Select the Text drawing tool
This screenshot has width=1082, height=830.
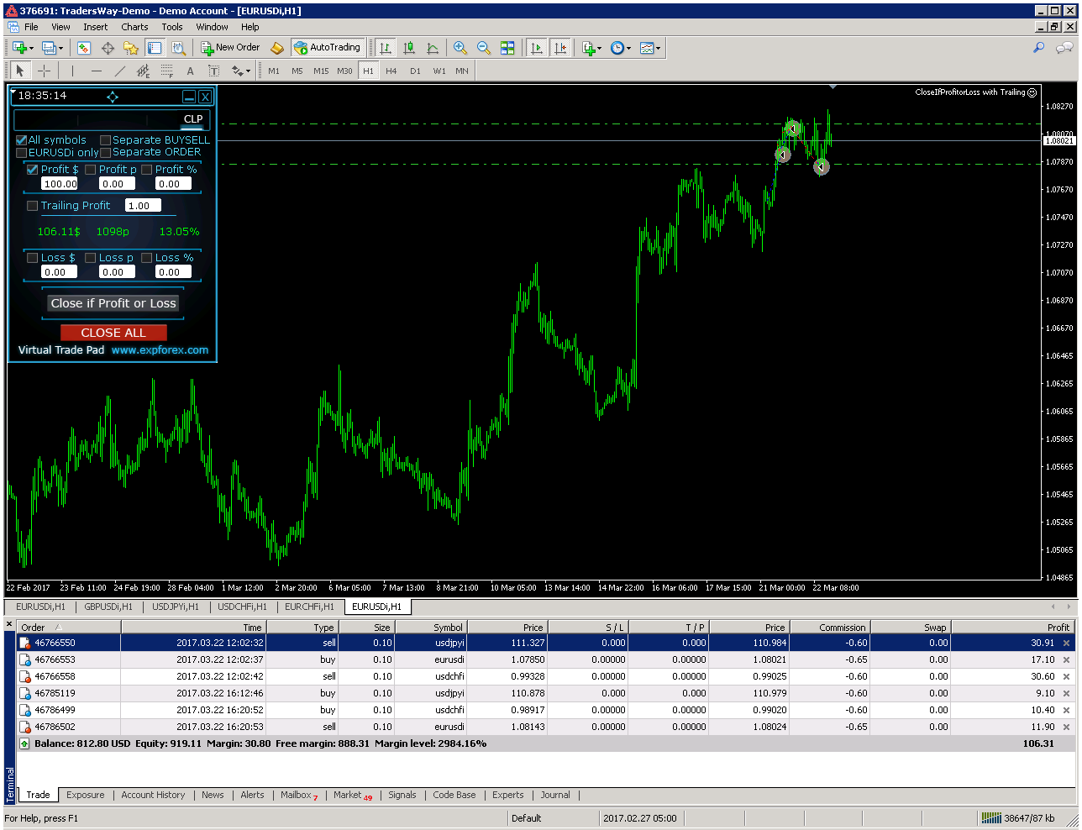coord(191,71)
